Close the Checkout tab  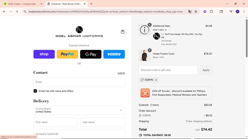(84, 4)
